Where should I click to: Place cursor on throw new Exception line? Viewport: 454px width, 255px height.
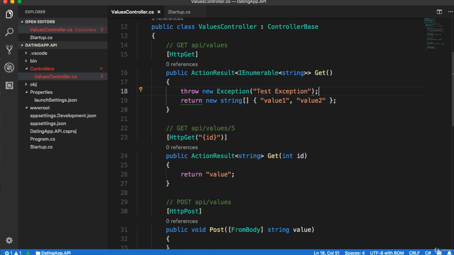coord(249,91)
